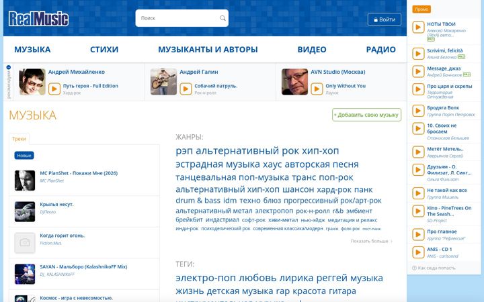Image resolution: width=484 pixels, height=302 pixels.
Task: Open Крылья несут cover thumbnail
Action: [x=25, y=211]
